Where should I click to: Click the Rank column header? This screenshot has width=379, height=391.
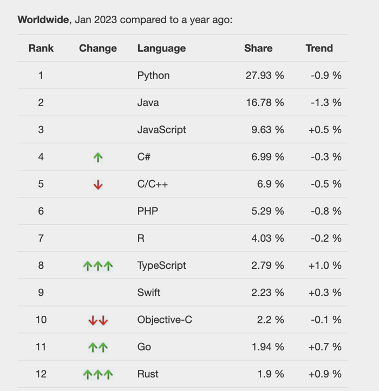coord(41,48)
